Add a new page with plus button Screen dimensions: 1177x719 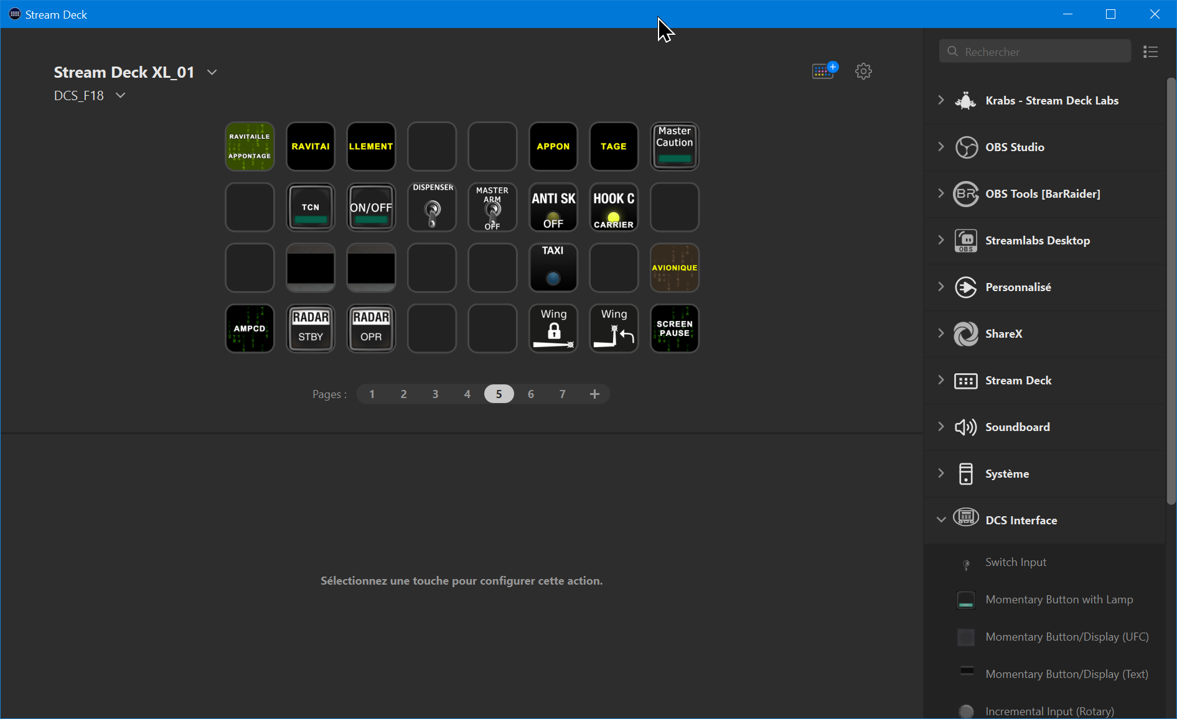coord(594,394)
